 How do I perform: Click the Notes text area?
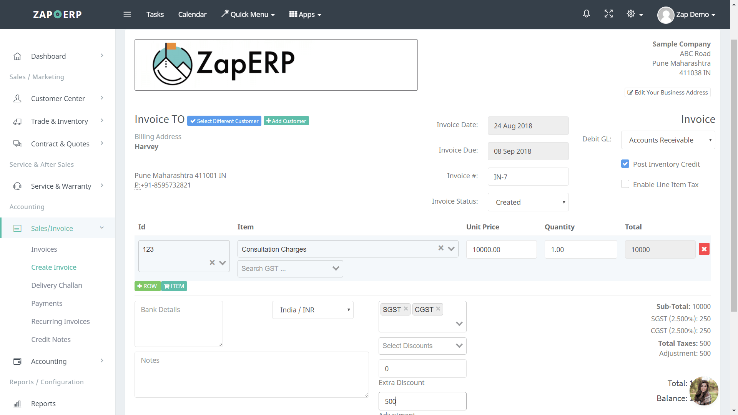click(x=251, y=375)
